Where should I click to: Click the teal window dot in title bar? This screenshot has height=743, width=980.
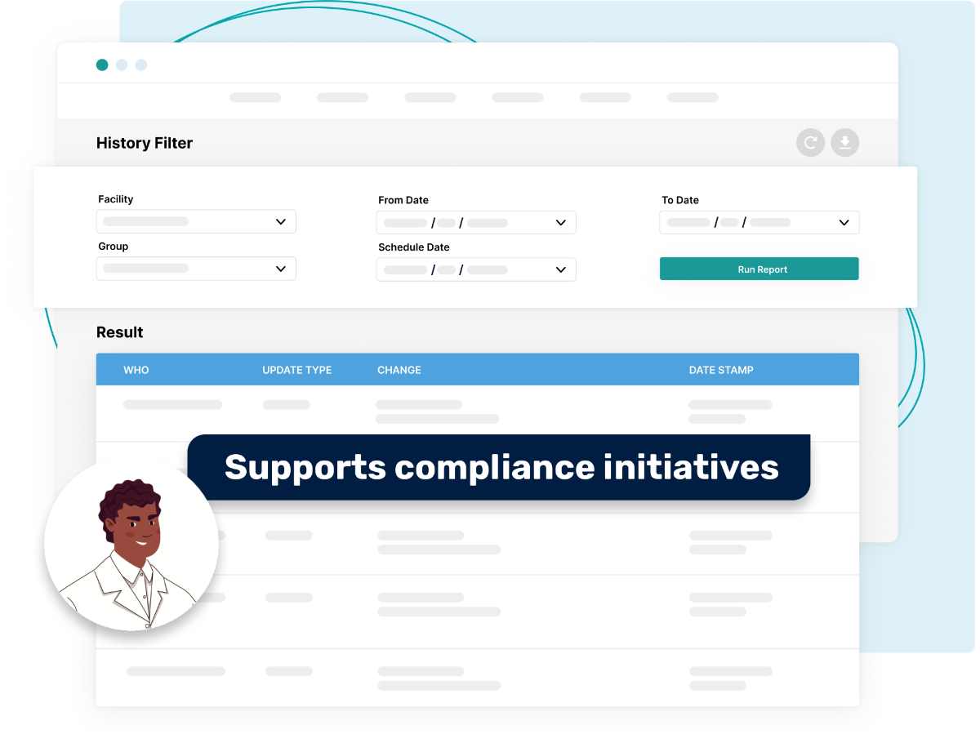click(102, 65)
